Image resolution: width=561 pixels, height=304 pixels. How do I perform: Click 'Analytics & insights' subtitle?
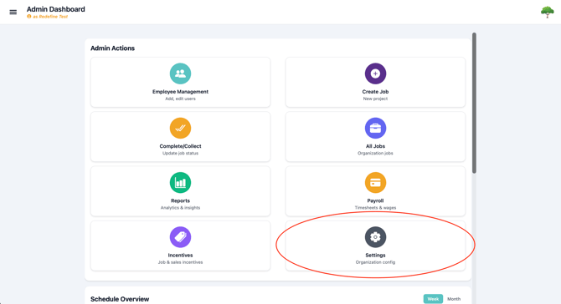(x=180, y=208)
